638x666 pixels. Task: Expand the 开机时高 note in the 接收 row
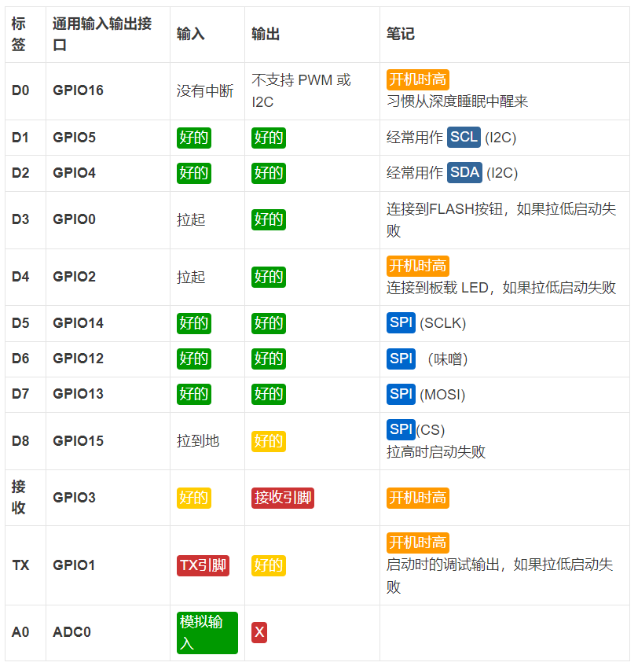pyautogui.click(x=417, y=497)
